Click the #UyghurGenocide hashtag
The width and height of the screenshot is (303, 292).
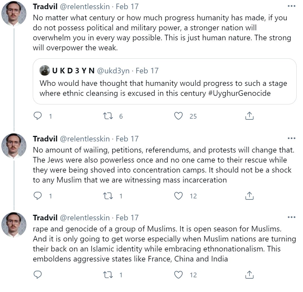pos(239,93)
